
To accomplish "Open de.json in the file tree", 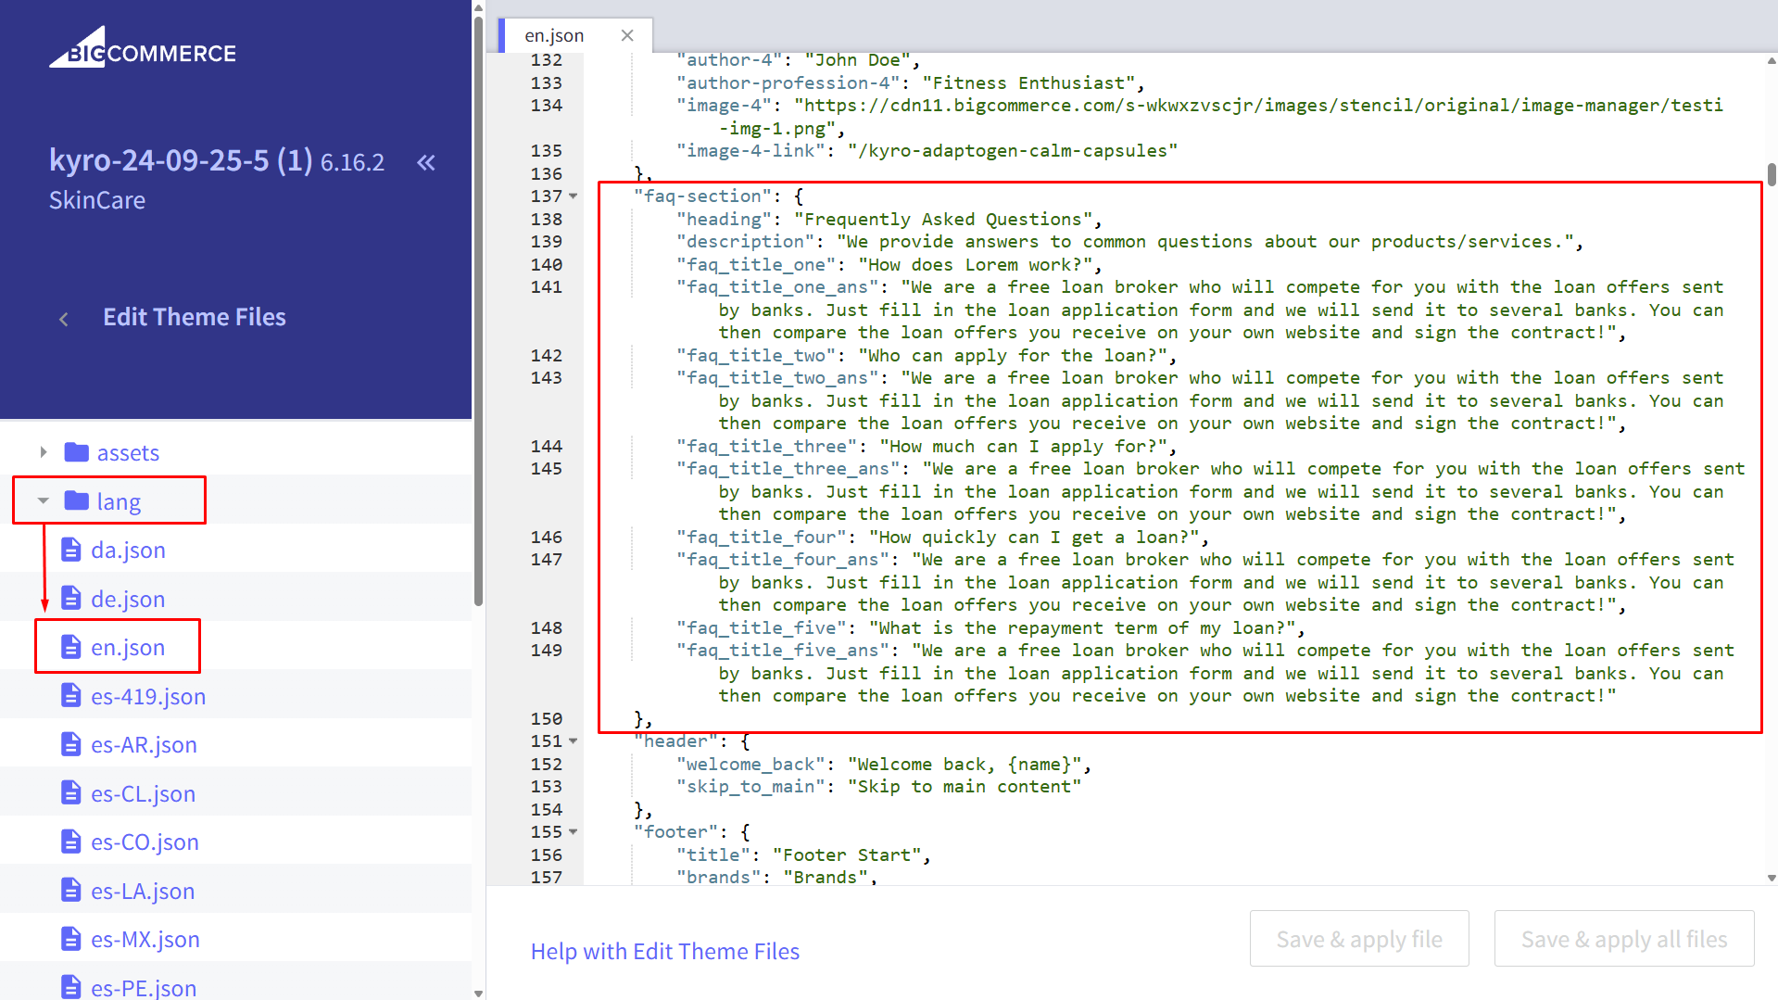I will click(x=128, y=599).
